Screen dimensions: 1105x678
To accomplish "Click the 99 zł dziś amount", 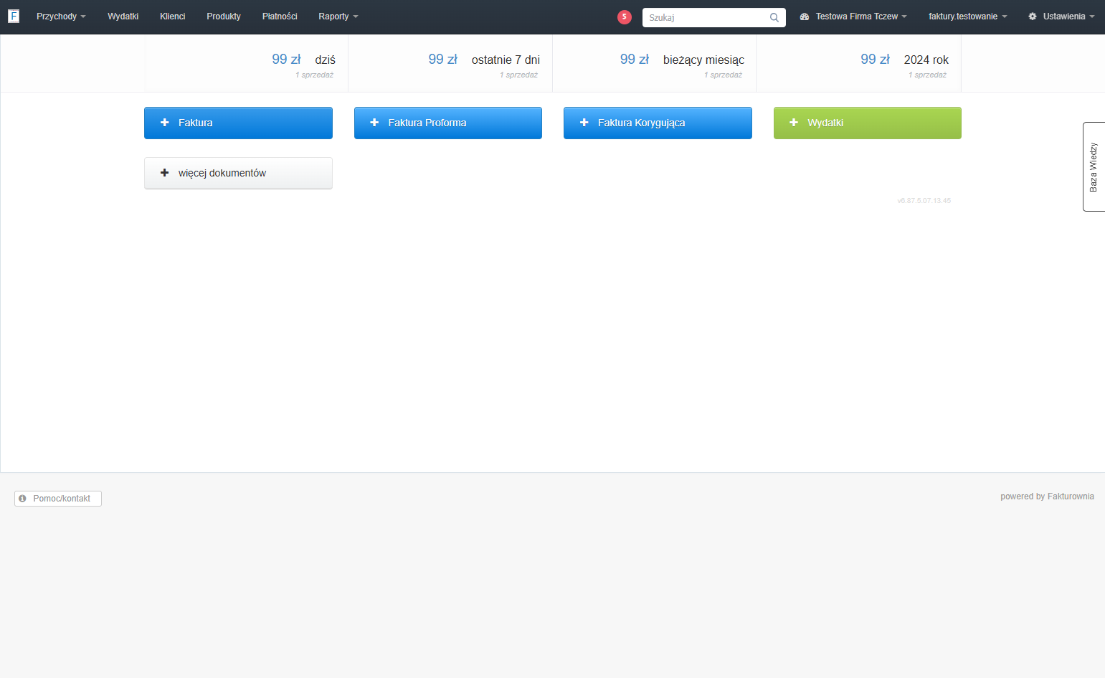I will (286, 60).
